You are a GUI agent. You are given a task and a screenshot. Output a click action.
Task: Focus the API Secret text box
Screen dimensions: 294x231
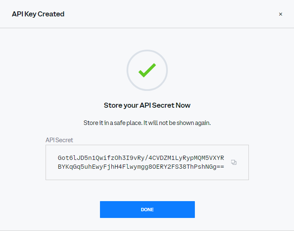point(147,162)
